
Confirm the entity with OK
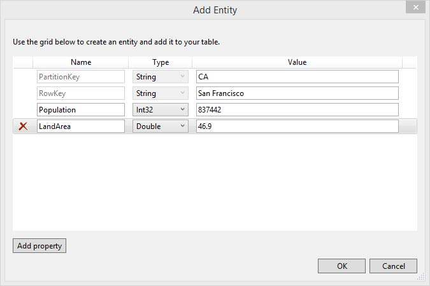click(342, 266)
